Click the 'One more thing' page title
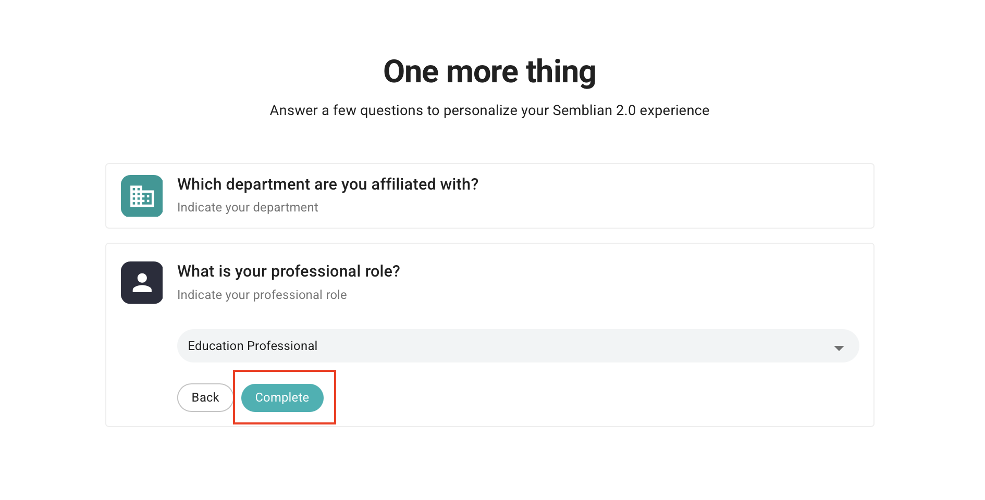 pyautogui.click(x=490, y=71)
